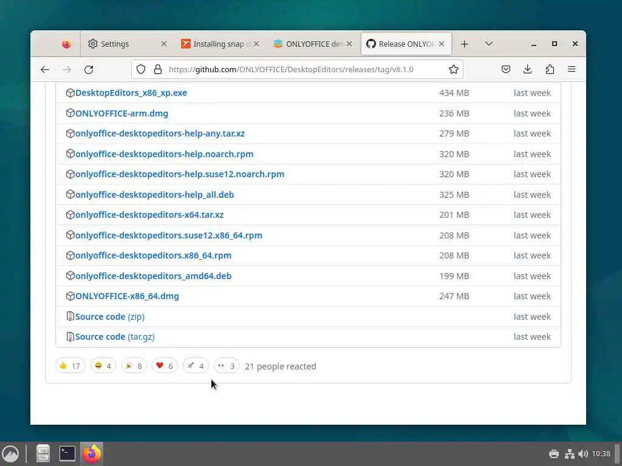
Task: Open the system application menu launcher
Action: point(10,454)
